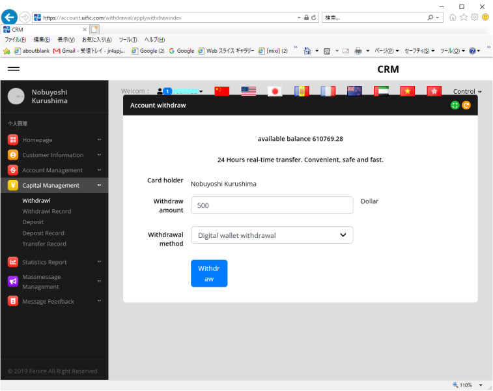
Task: Select the United States flag icon
Action: [248, 91]
